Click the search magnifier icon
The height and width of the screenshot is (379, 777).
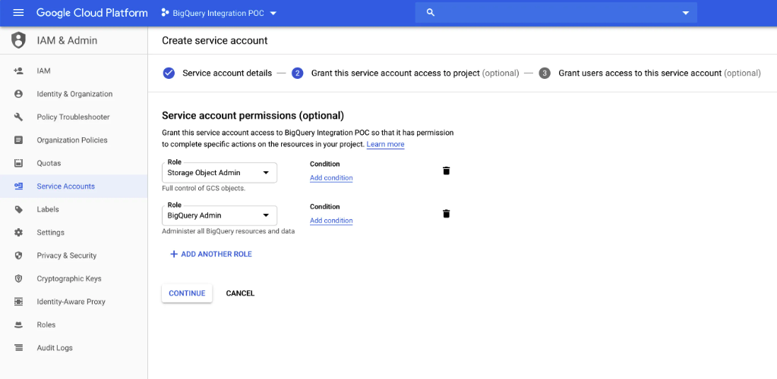(x=431, y=13)
